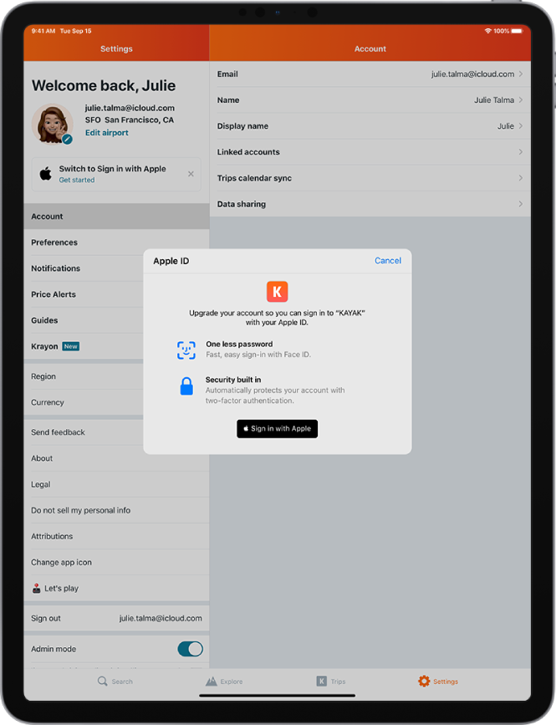Click the blue padlock security icon
Screen dimensions: 556x725
coord(186,385)
